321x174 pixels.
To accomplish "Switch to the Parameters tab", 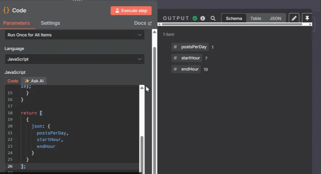I will pyautogui.click(x=16, y=23).
